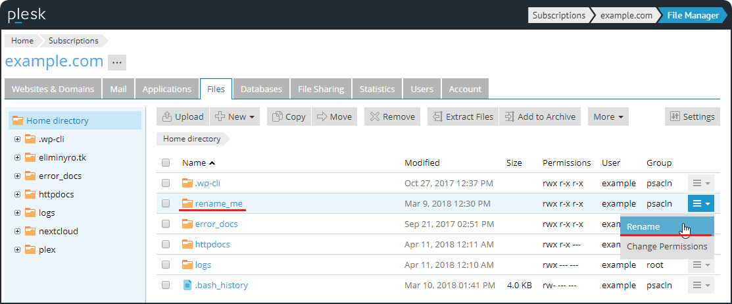The height and width of the screenshot is (304, 732).
Task: Tick the checkbox for the rename_me folder
Action: pyautogui.click(x=166, y=204)
